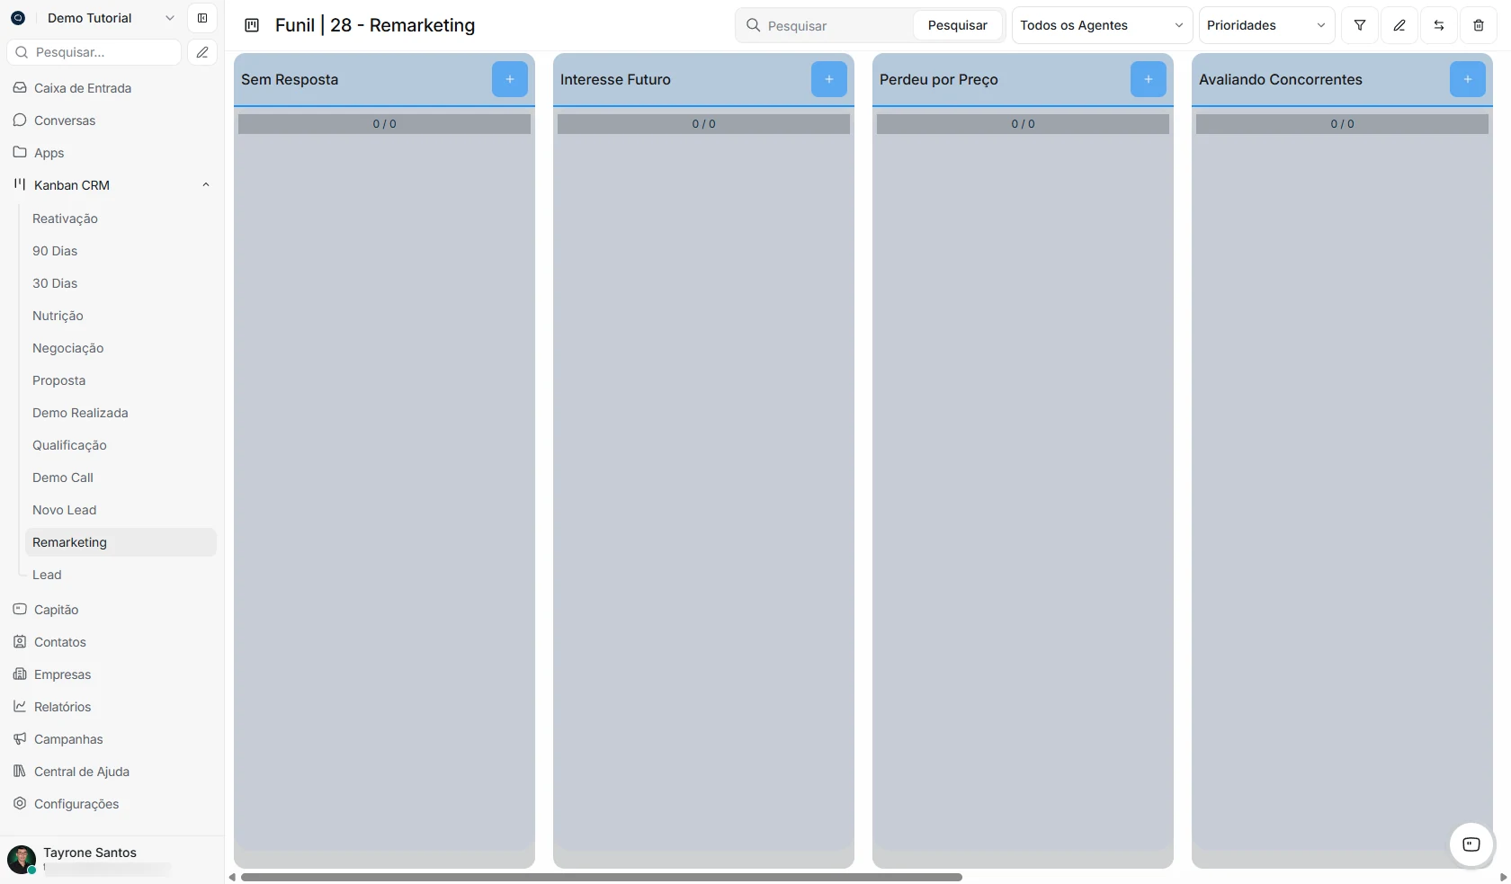This screenshot has width=1511, height=884.
Task: Click the kanban board icon beside funnel title
Action: (252, 25)
